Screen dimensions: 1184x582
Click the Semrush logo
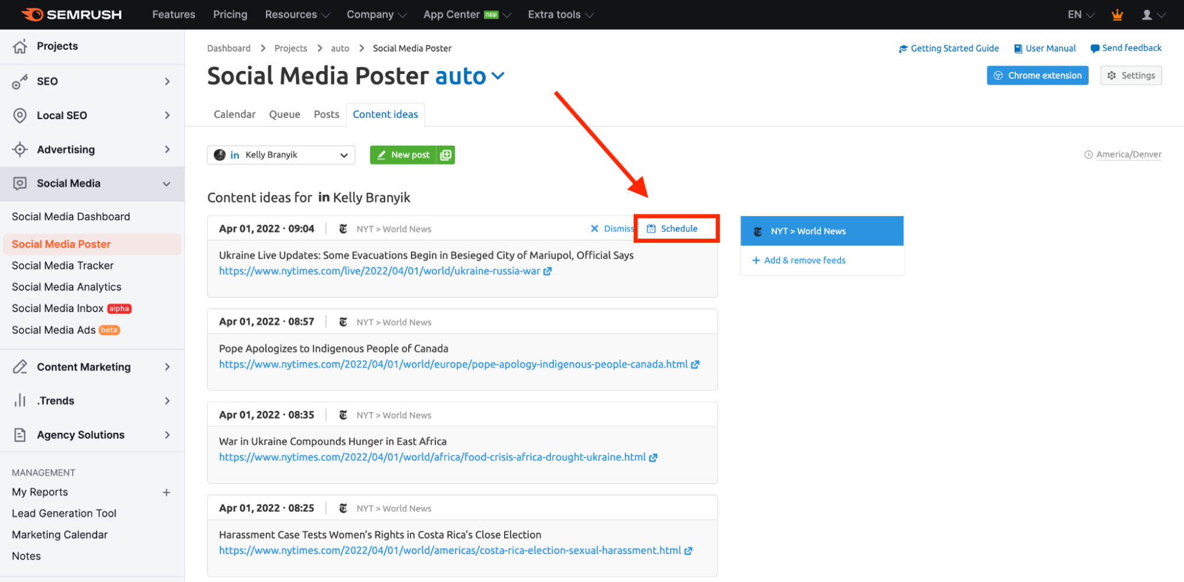(x=72, y=14)
